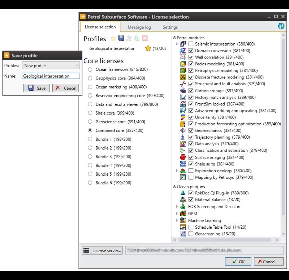Image resolution: width=289 pixels, height=280 pixels.
Task: Click the save profile floppy icon in Profiles
Action: pyautogui.click(x=121, y=38)
